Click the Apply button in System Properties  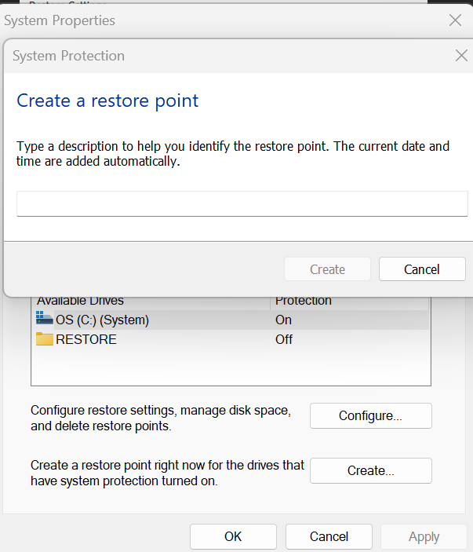[424, 536]
